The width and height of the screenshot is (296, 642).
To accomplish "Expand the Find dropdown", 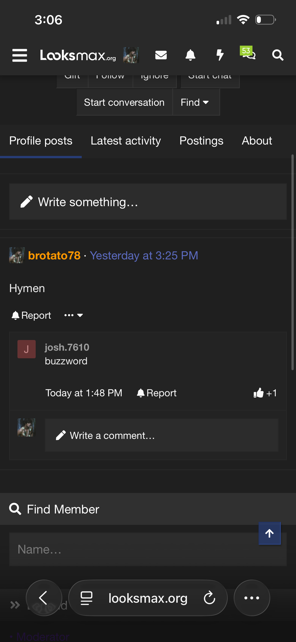I will point(195,102).
